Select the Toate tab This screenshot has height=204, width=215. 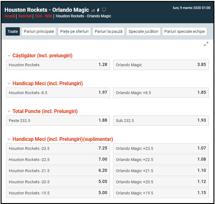(13, 31)
